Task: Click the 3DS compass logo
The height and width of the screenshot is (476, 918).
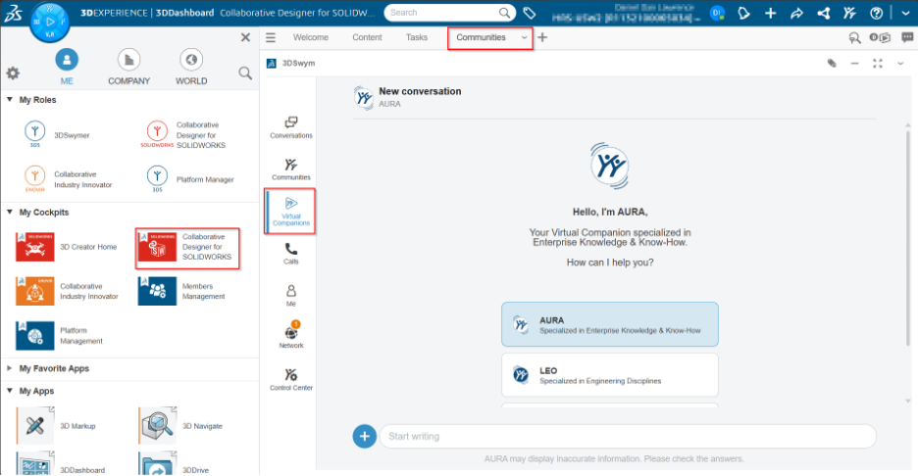Action: click(50, 23)
